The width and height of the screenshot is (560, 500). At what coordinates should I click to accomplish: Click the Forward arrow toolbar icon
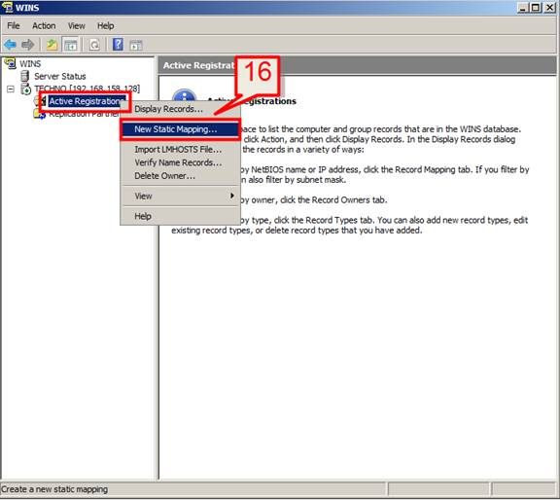[27, 45]
